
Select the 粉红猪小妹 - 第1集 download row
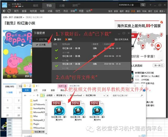92,50
